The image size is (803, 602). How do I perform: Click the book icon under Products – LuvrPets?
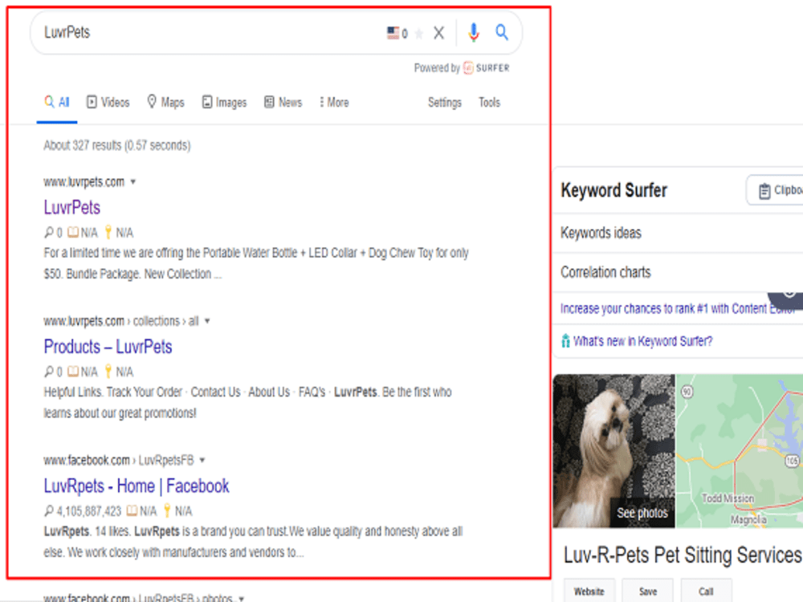[x=73, y=371]
